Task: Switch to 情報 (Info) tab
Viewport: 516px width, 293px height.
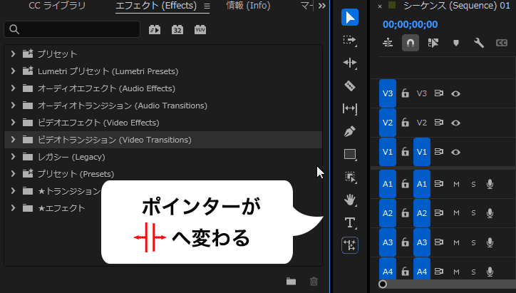Action: 248,6
